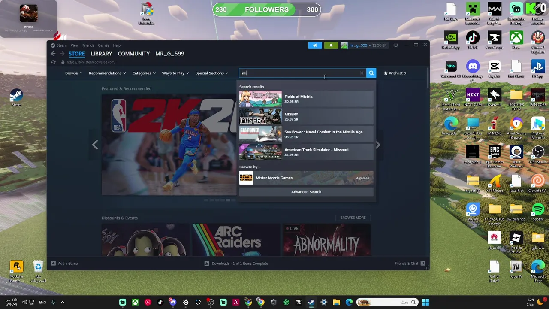Open the MR_G_599 profile tab

coord(170,54)
